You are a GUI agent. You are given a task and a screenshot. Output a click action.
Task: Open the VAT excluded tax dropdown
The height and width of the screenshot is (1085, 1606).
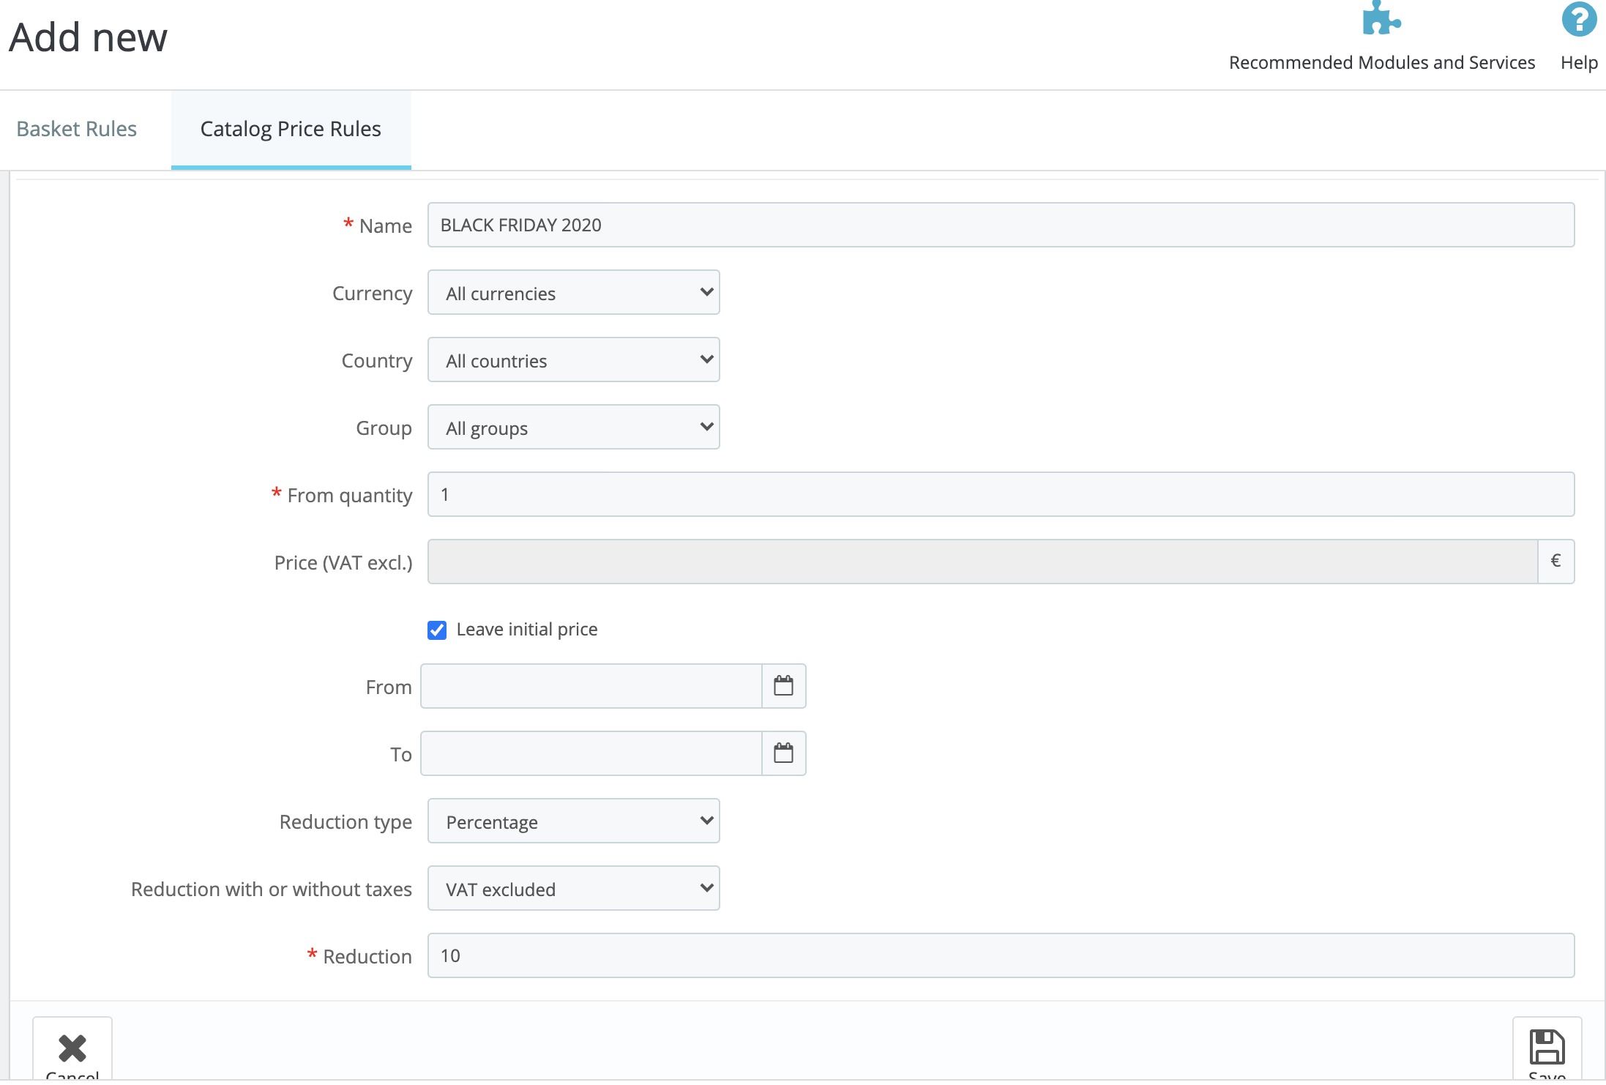pos(573,889)
